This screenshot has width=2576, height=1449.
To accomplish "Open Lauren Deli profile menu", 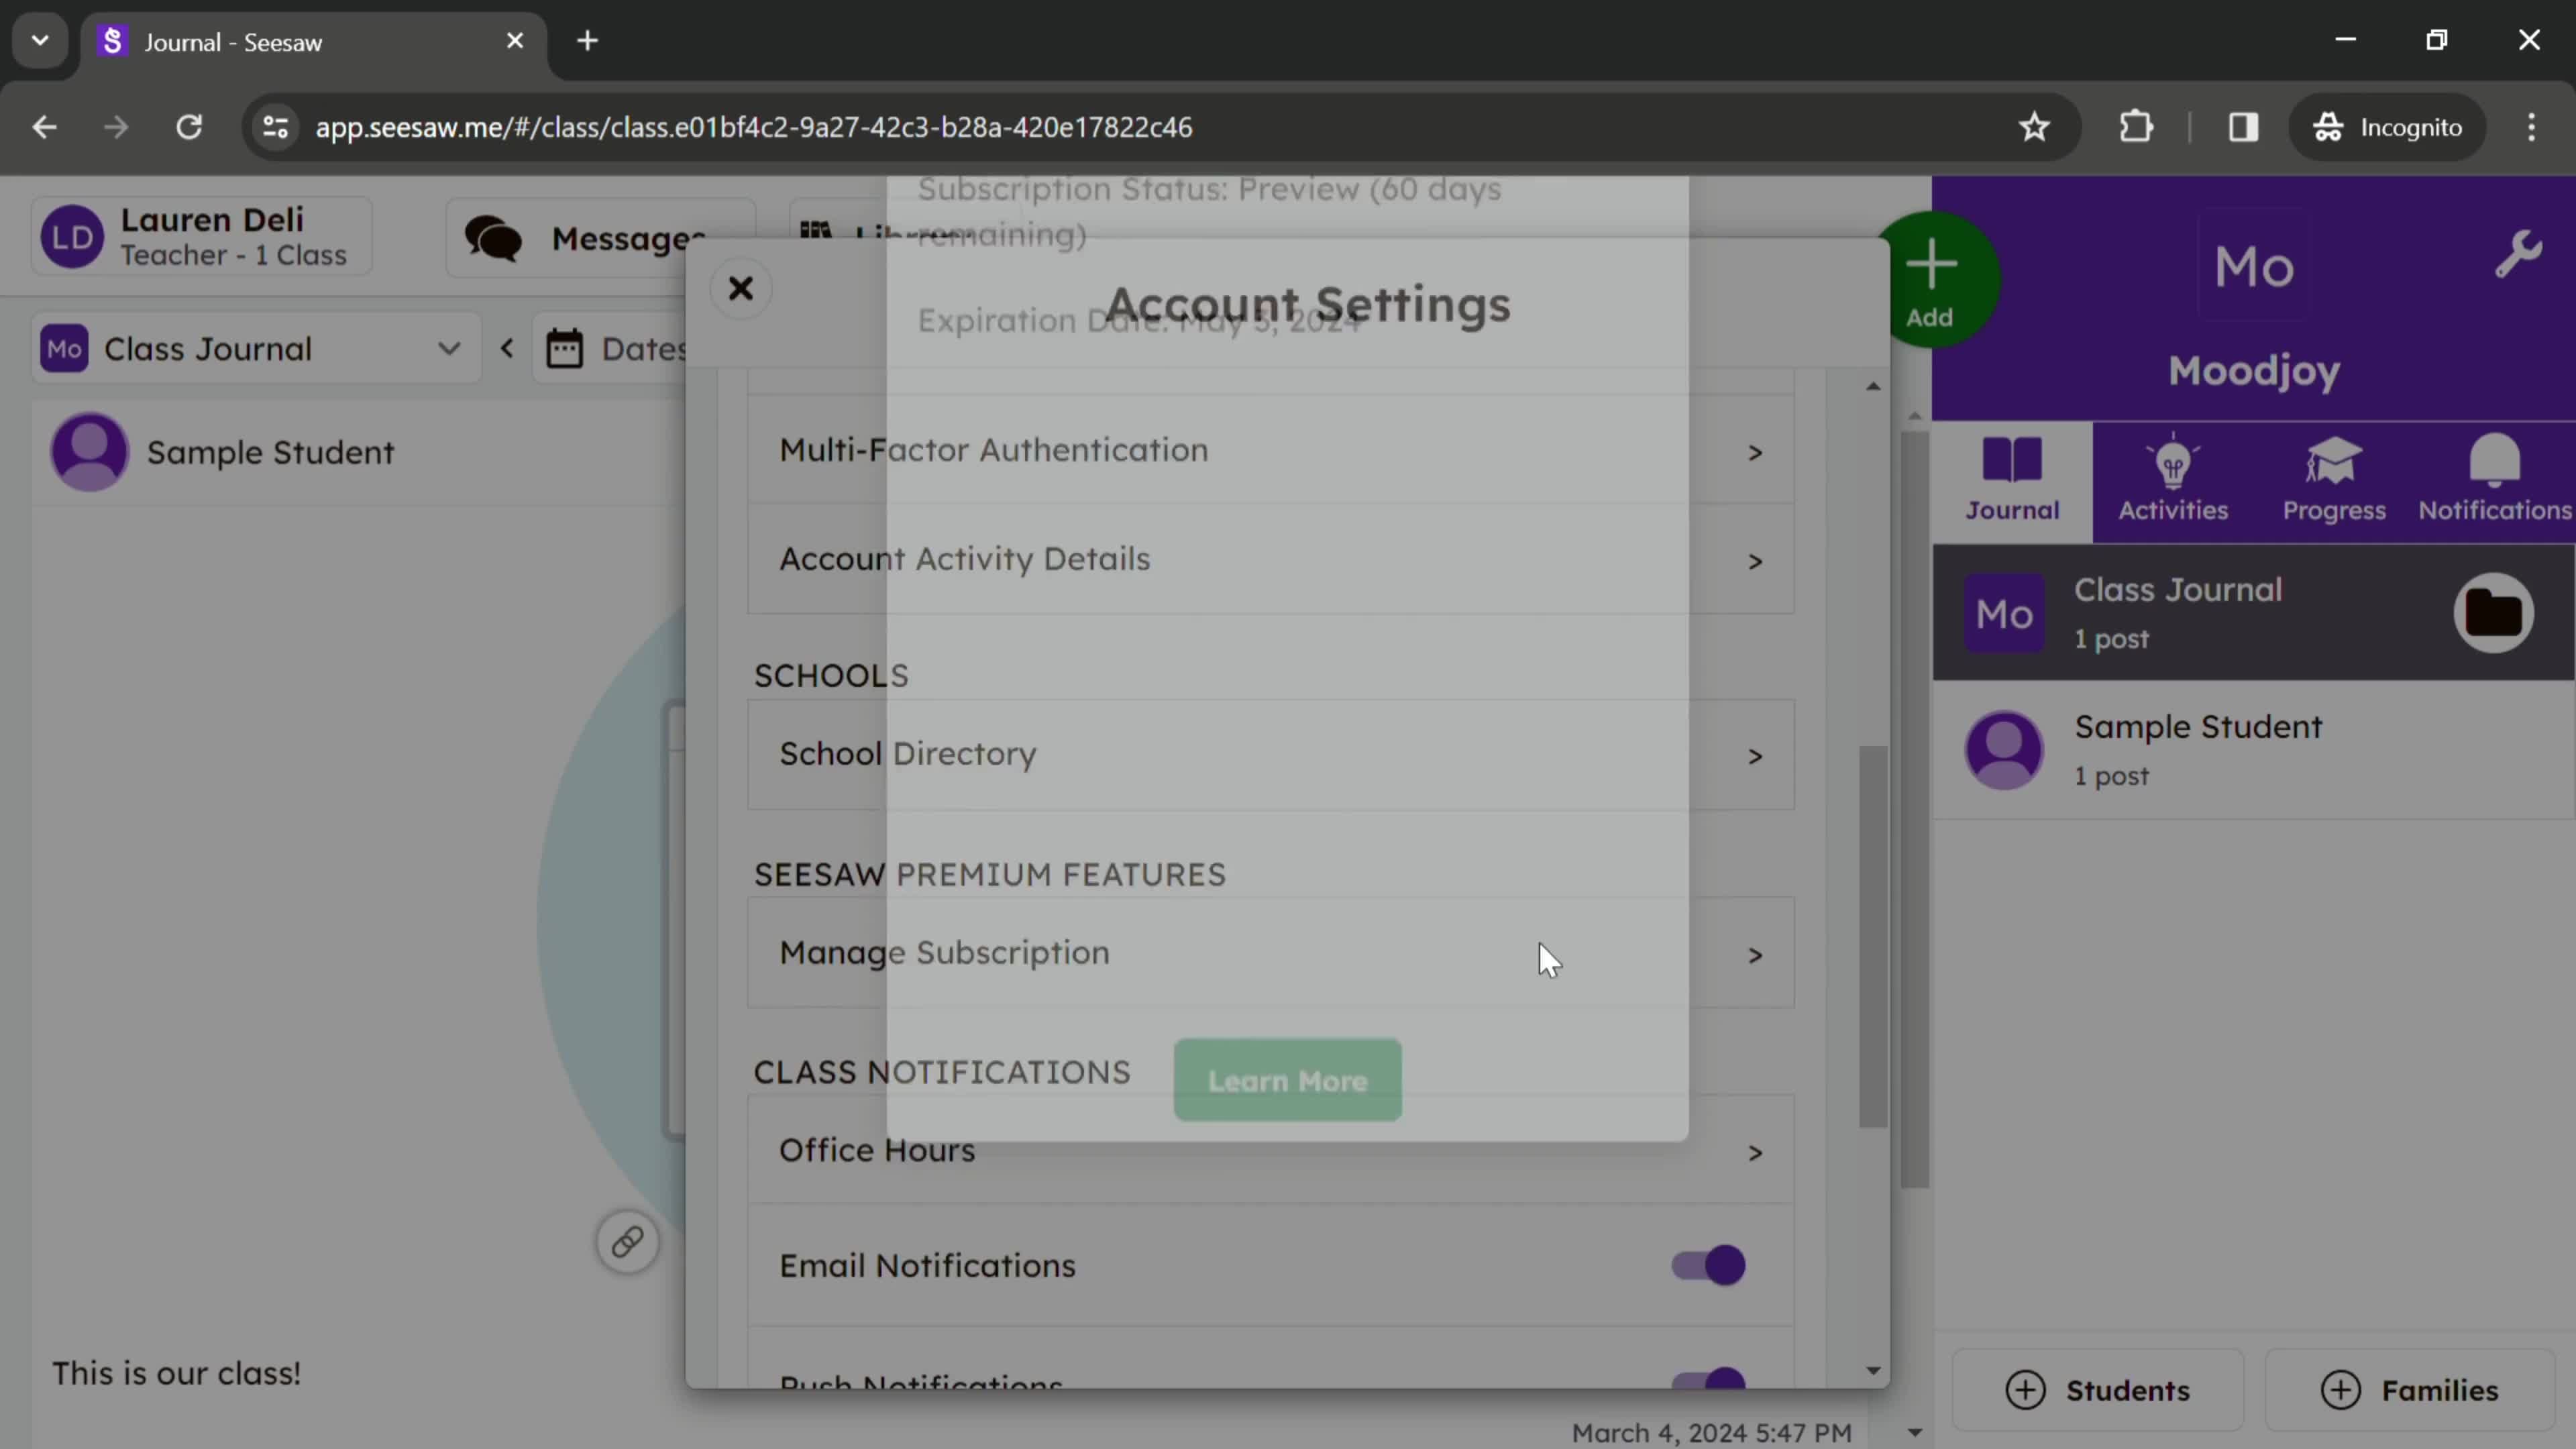I will pyautogui.click(x=202, y=237).
